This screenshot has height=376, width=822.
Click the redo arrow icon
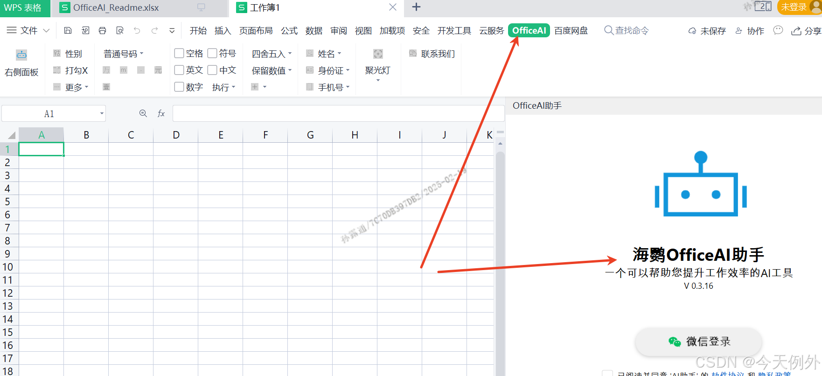click(x=154, y=30)
